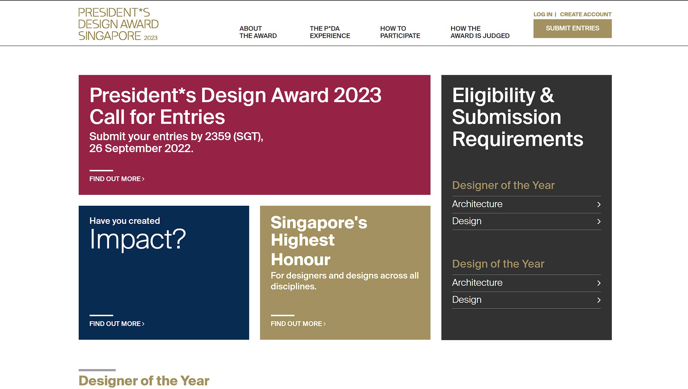The image size is (688, 389).
Task: Click the Log In link
Action: (543, 14)
